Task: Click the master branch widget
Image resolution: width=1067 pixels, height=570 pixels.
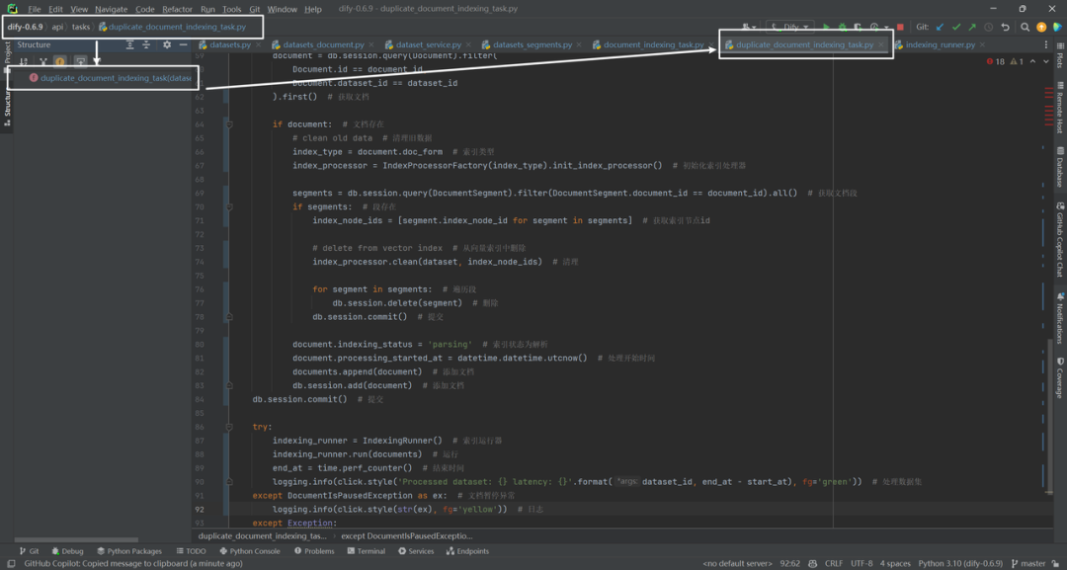Action: pos(1028,563)
